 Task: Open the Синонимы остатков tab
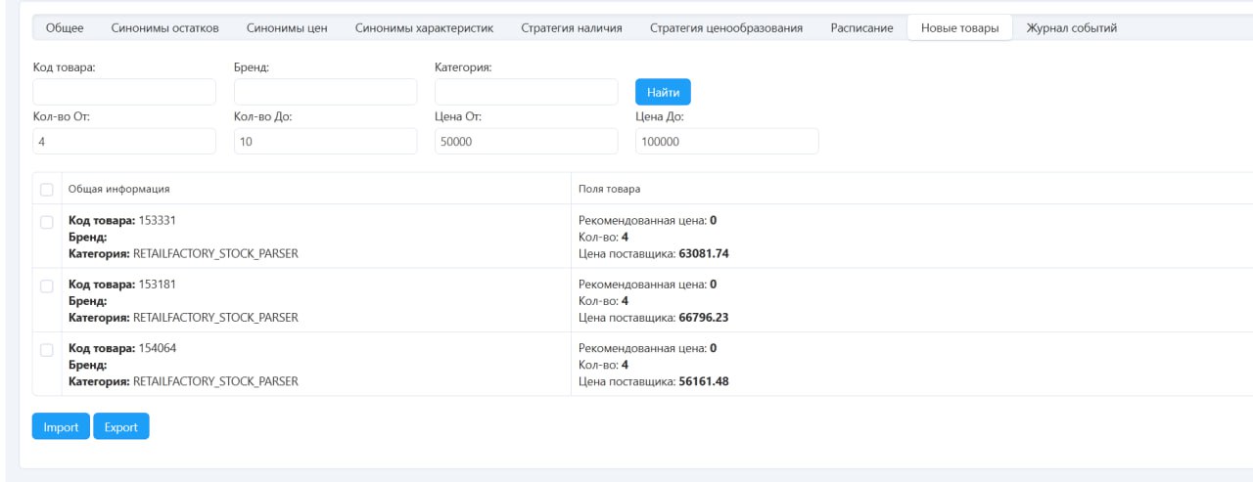click(164, 28)
